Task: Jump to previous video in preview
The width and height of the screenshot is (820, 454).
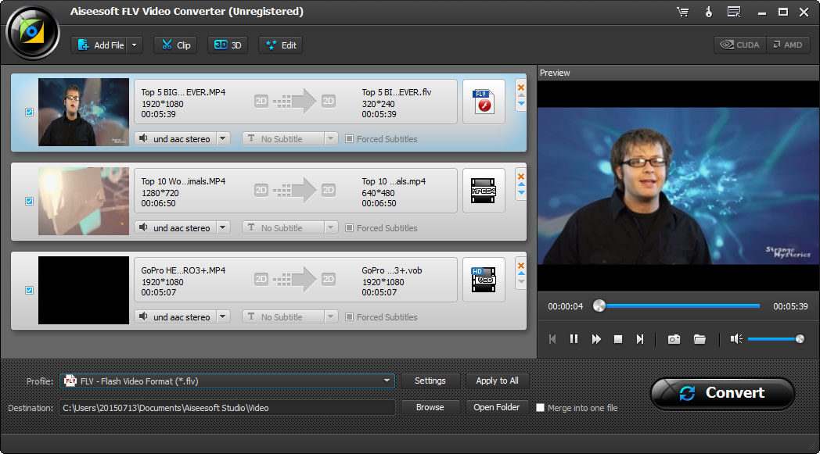Action: click(x=552, y=339)
